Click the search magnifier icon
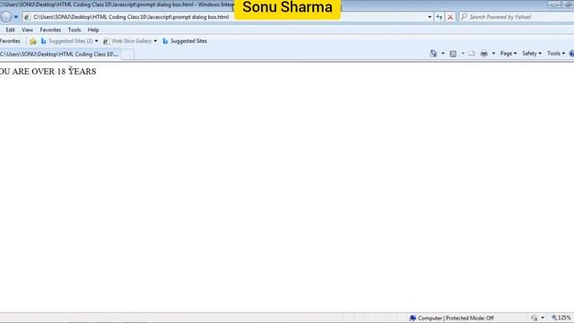The image size is (574, 323). click(464, 17)
